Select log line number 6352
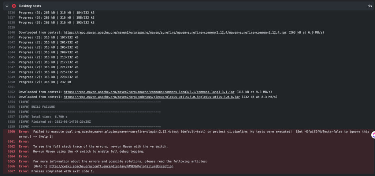Image resolution: width=375 pixels, height=176 pixels. (11, 92)
